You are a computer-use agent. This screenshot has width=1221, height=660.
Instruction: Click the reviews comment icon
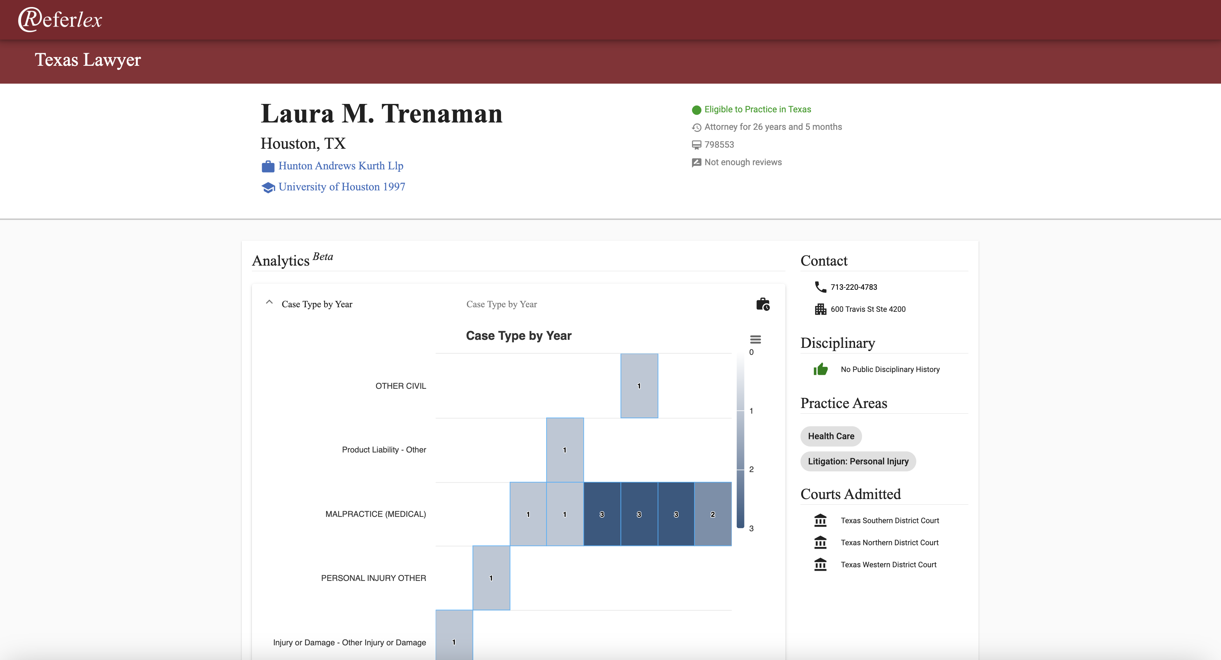696,163
